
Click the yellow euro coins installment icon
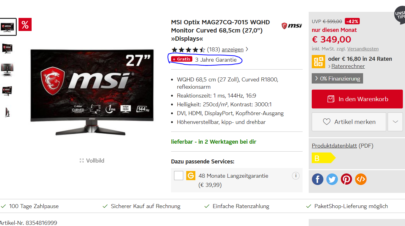coord(318,62)
